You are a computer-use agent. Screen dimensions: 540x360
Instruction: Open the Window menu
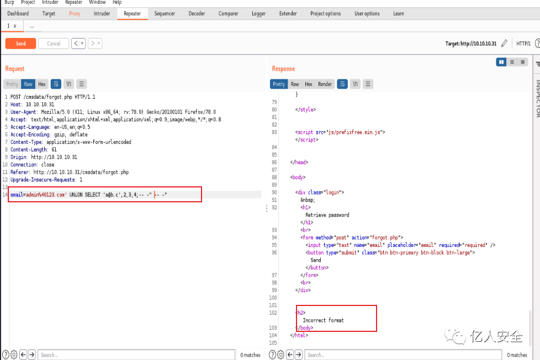point(97,2)
